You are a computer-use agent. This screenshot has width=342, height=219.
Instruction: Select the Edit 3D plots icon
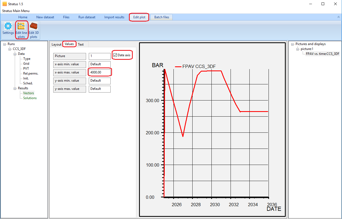click(34, 26)
